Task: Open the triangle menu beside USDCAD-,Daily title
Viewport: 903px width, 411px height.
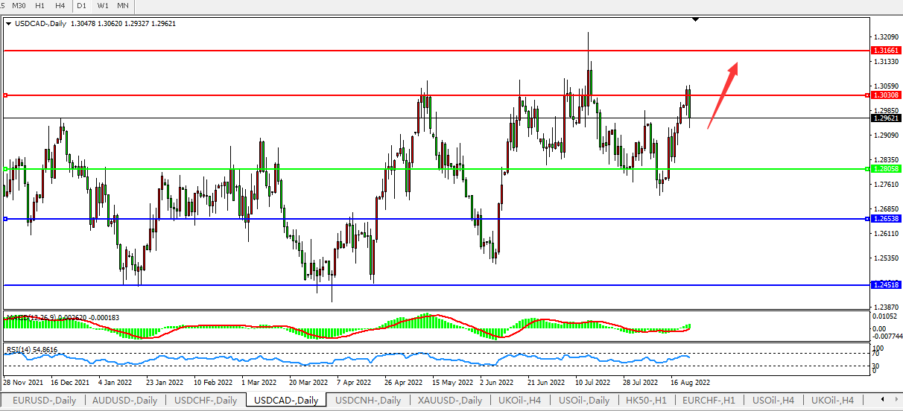Action: (x=8, y=23)
